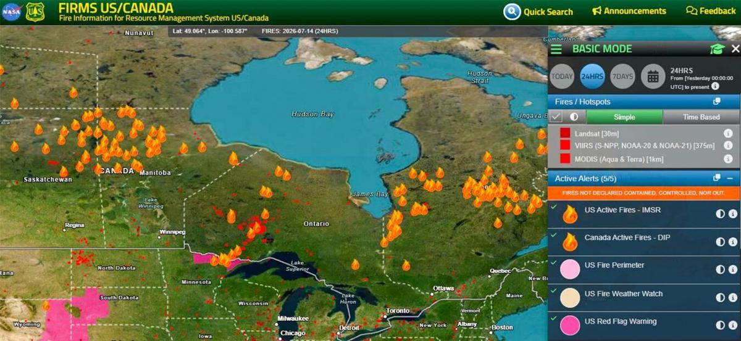
Task: Adjust opacity for US Fire Weather Watch
Action: (x=720, y=298)
